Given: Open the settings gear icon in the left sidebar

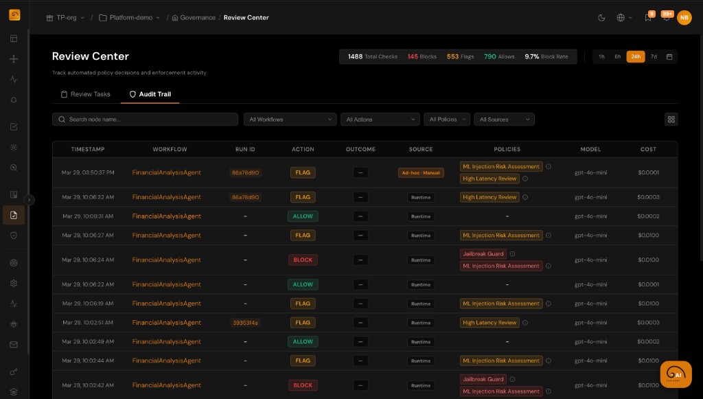Looking at the screenshot, I should [14, 282].
